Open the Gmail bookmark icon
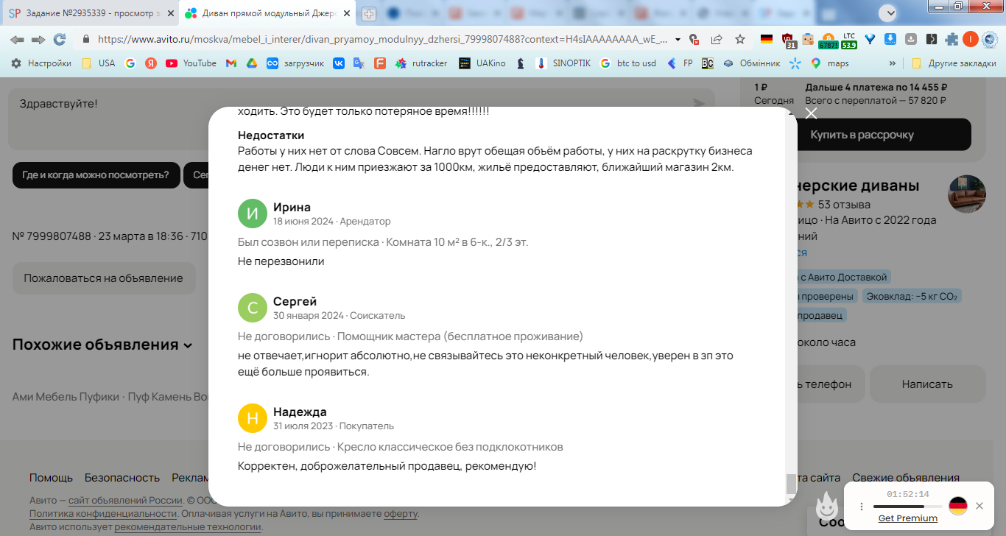 coord(231,63)
